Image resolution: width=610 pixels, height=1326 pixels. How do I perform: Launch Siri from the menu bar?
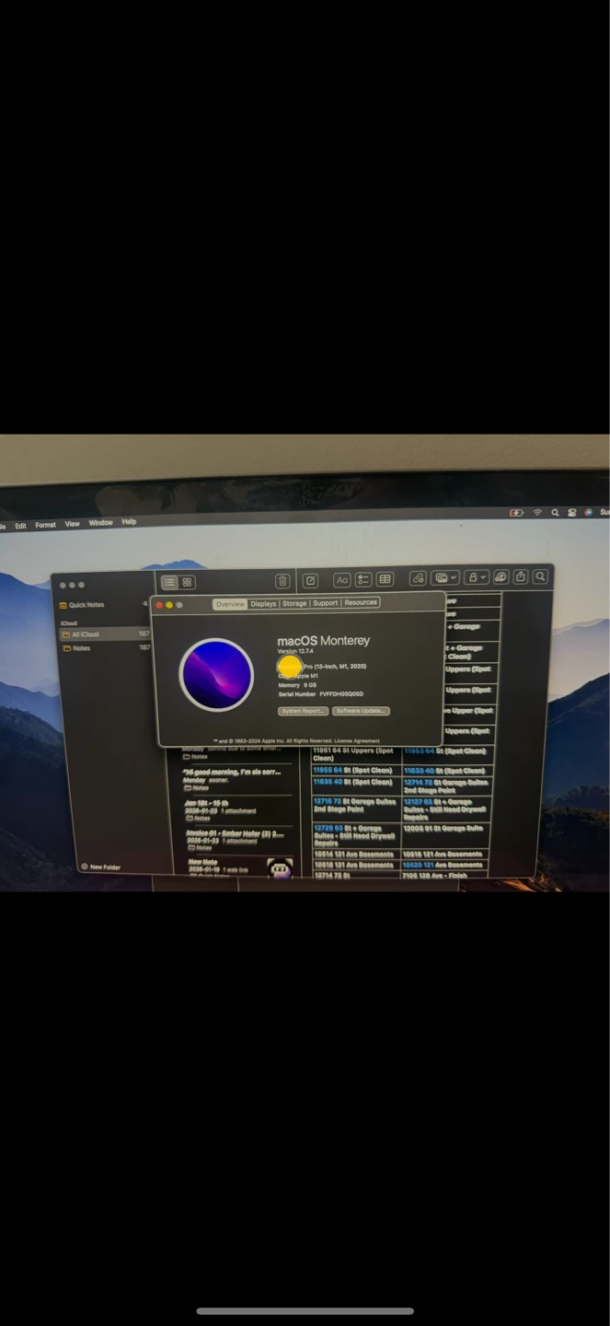[x=588, y=512]
